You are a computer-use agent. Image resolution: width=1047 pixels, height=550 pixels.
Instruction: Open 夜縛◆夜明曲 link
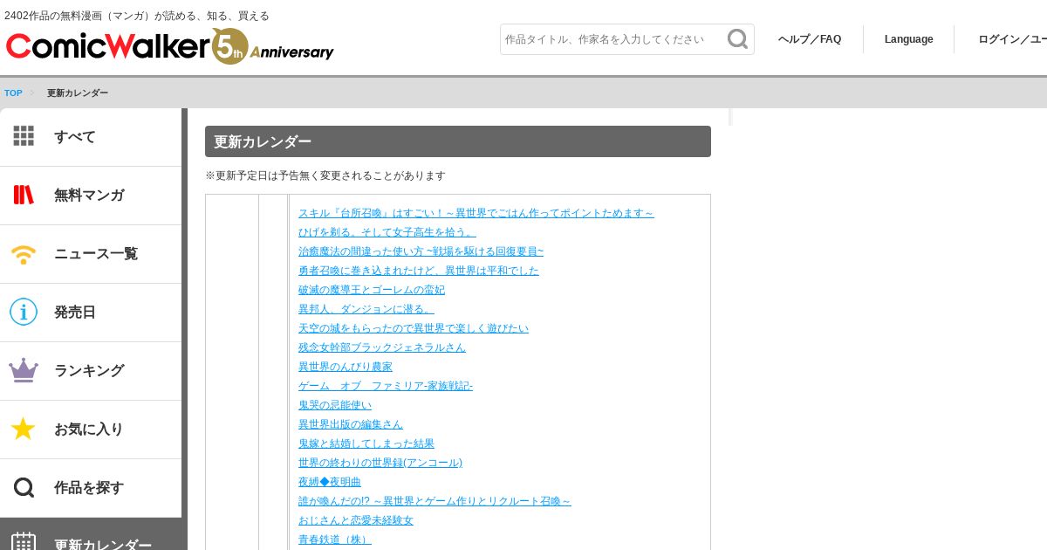330,482
